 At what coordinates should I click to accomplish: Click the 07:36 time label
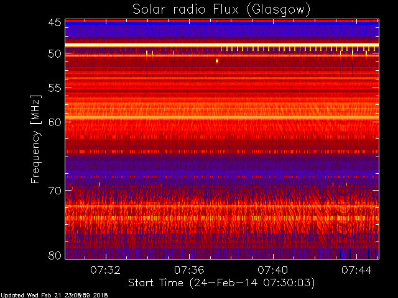click(189, 270)
